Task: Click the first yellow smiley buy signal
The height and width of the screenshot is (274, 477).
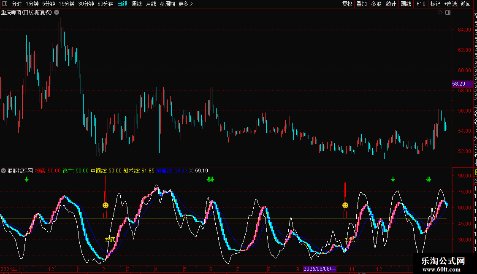Action: (x=106, y=205)
